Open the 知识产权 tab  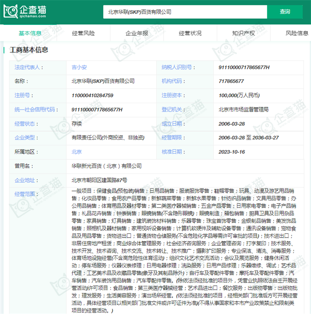pyautogui.click(x=243, y=33)
